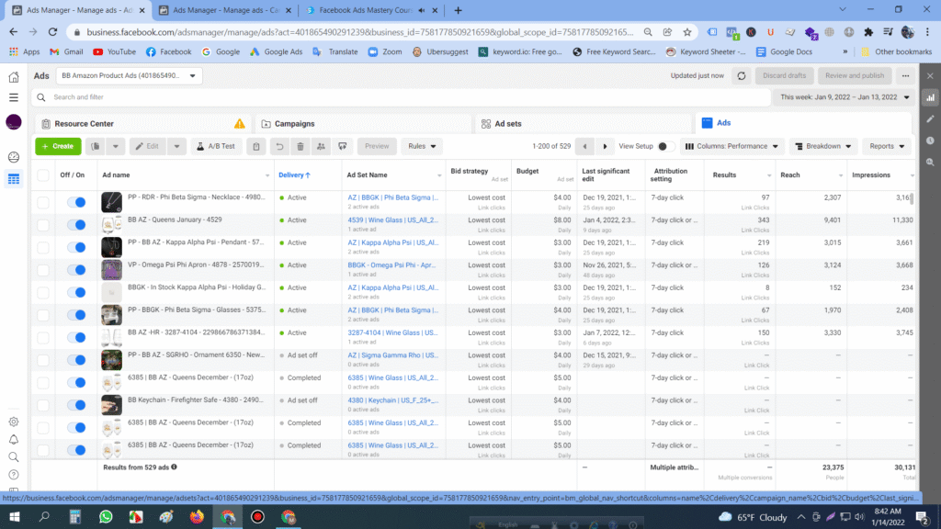Open the edit pencil on right rail

tap(930, 118)
